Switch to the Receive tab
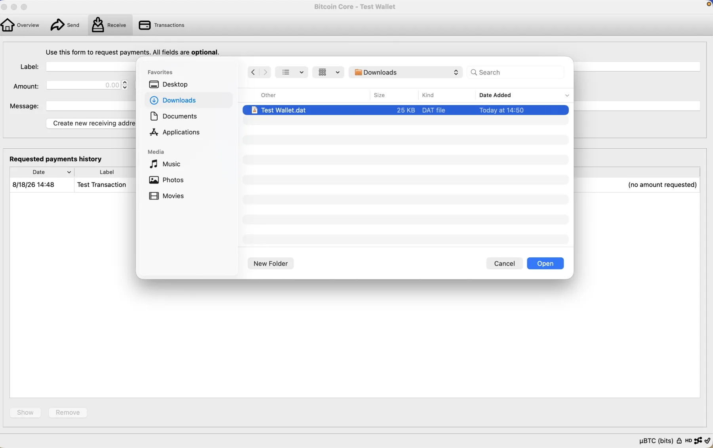Viewport: 713px width, 448px height. (109, 25)
